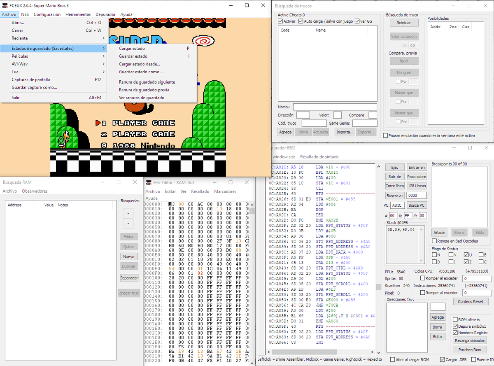
Task: Check the N status flag
Action: pos(434,254)
